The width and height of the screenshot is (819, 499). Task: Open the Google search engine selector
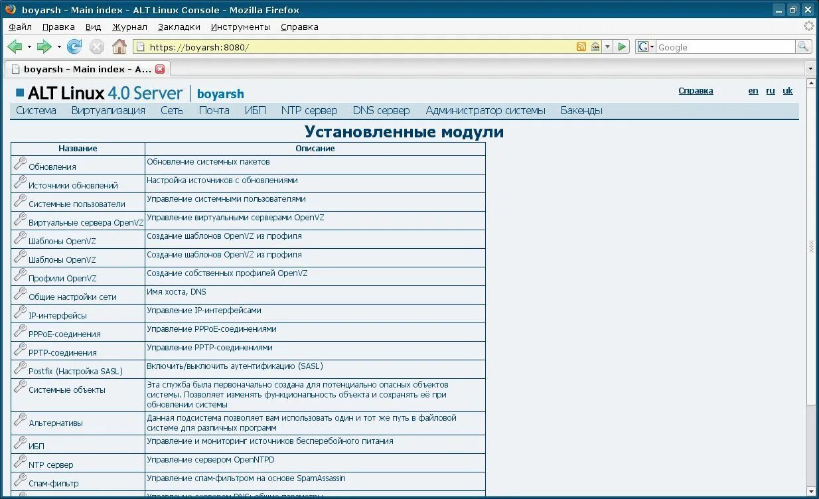pyautogui.click(x=646, y=46)
